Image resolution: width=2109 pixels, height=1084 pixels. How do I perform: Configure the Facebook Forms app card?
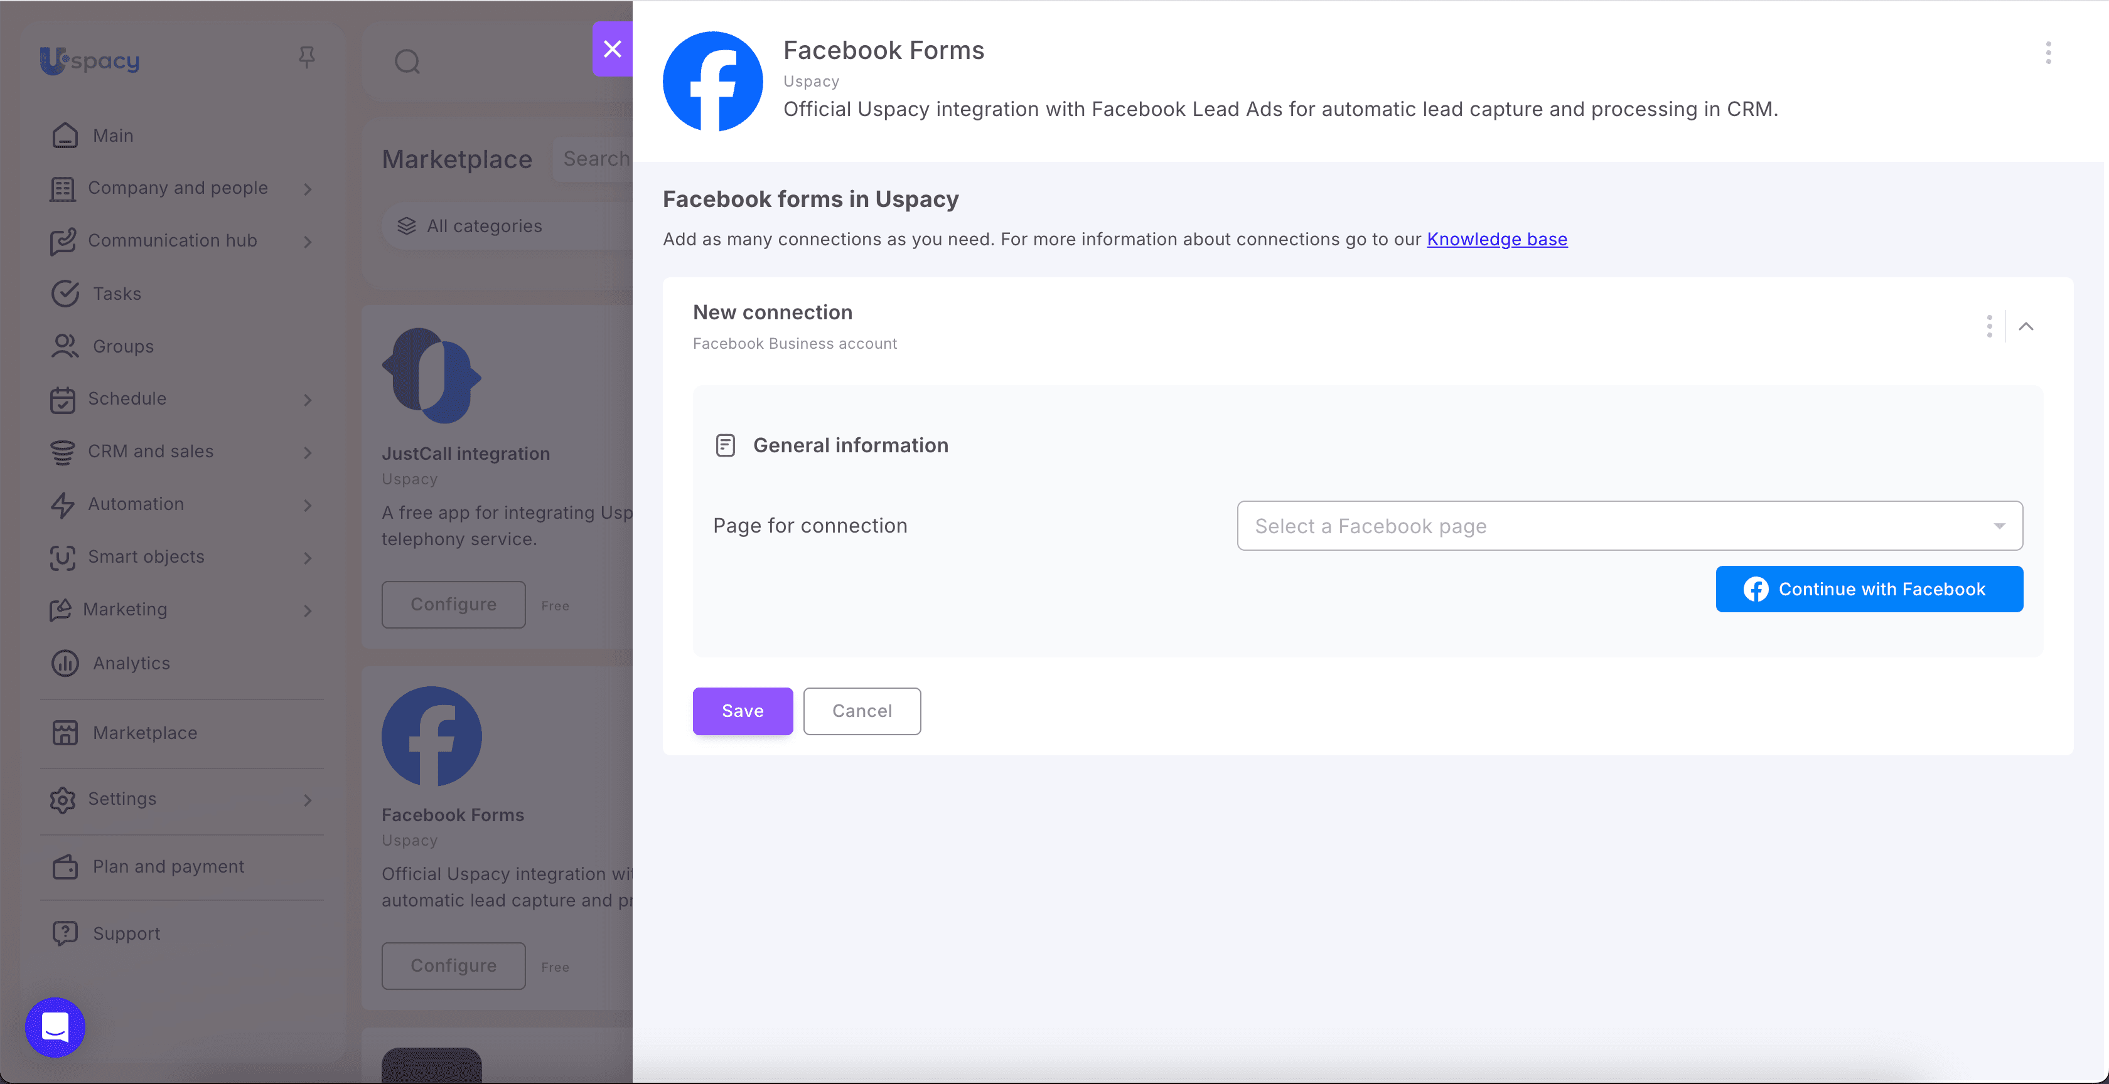pos(454,966)
